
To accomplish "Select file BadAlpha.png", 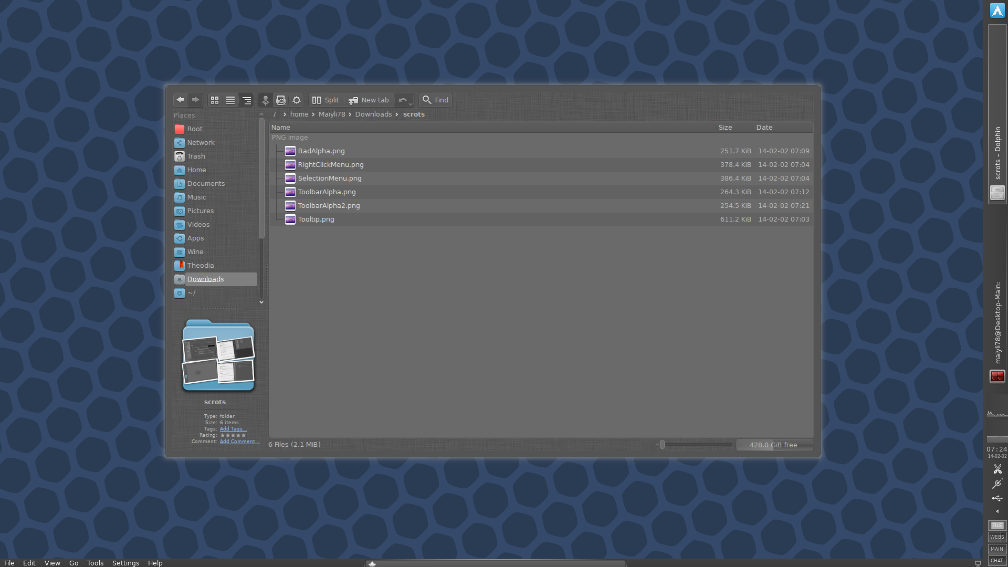I will 541,151.
